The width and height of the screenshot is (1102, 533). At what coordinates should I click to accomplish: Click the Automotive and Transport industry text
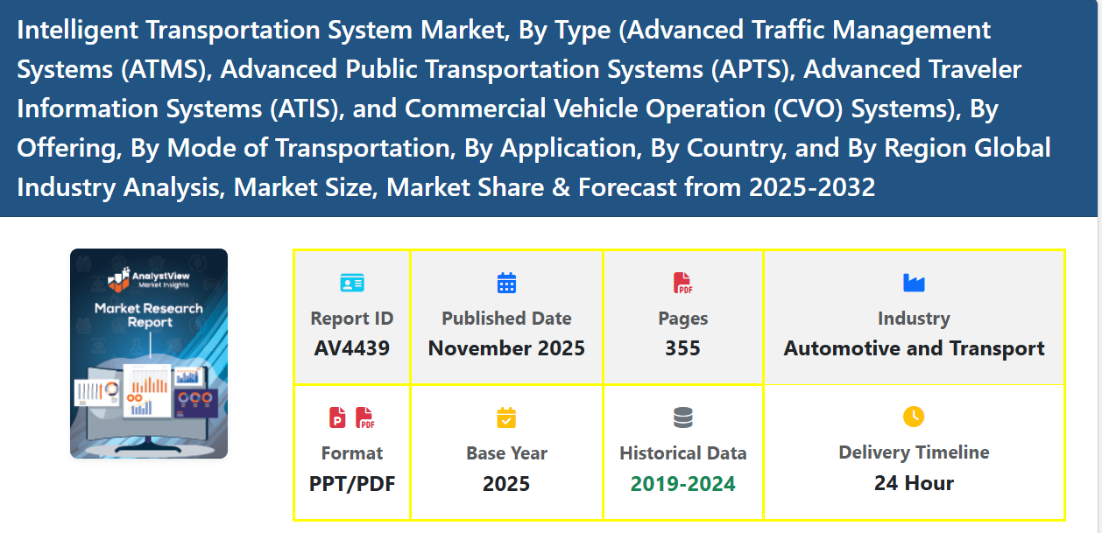[x=914, y=348]
